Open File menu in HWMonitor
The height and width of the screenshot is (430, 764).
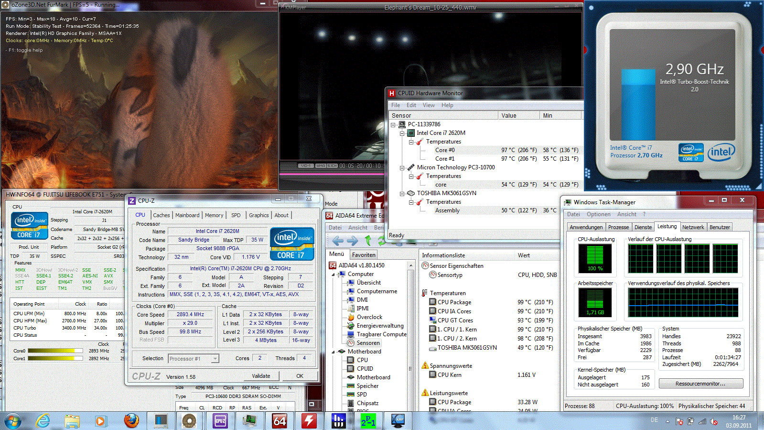point(396,105)
